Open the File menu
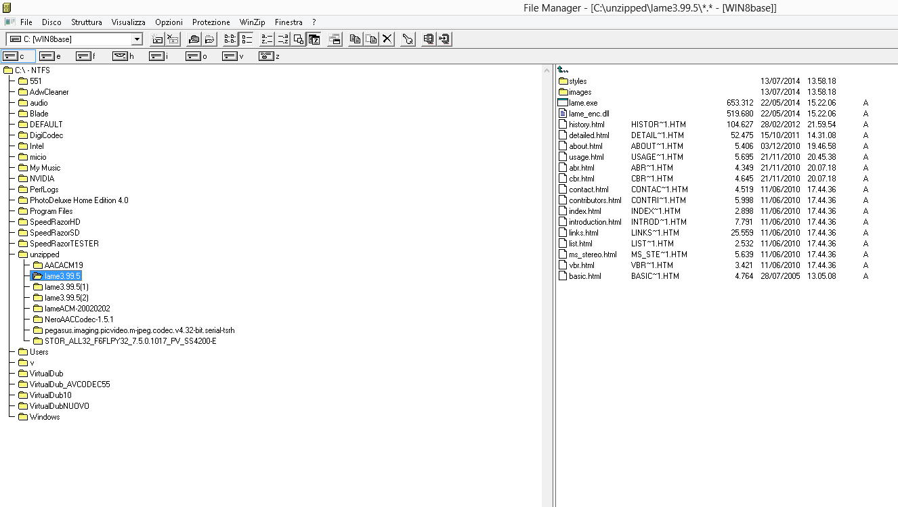 point(26,22)
